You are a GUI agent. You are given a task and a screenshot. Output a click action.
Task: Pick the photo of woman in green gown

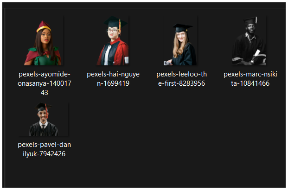[44, 41]
